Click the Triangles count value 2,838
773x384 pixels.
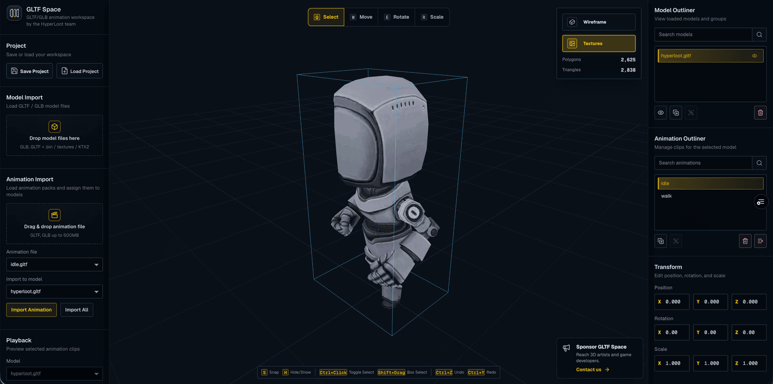[628, 70]
